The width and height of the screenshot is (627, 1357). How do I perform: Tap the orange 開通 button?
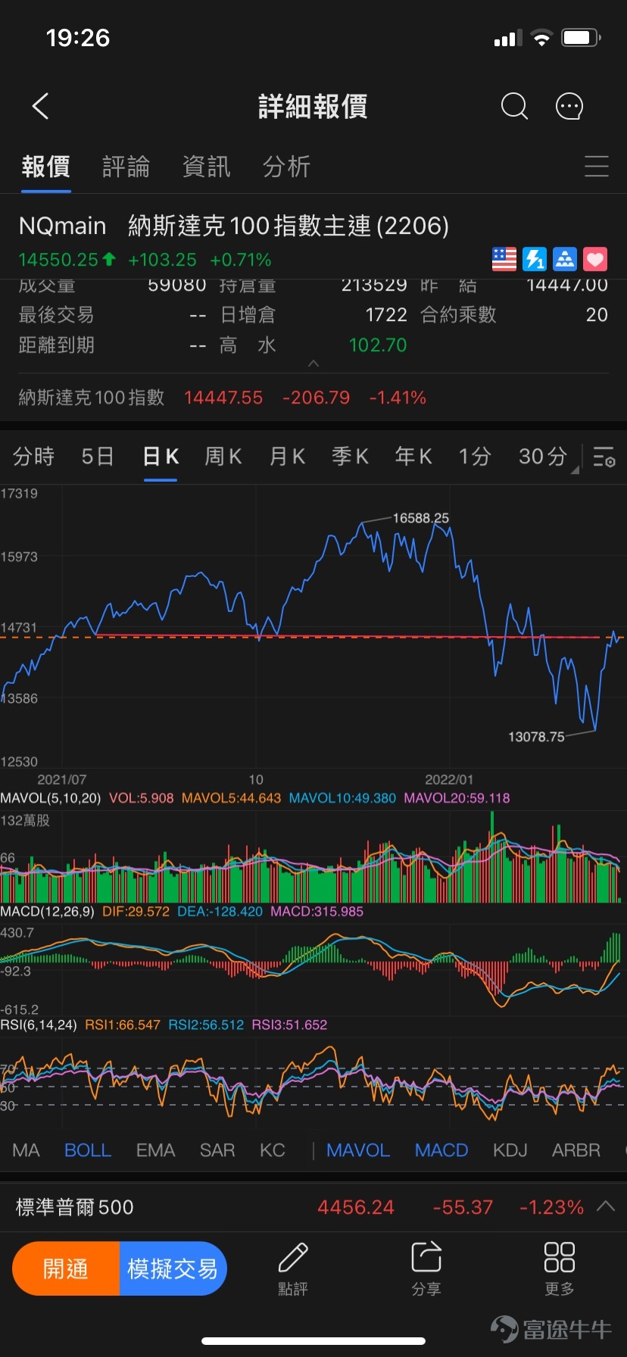tap(66, 1268)
